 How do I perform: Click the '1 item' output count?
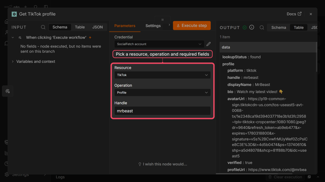pos(225,37)
